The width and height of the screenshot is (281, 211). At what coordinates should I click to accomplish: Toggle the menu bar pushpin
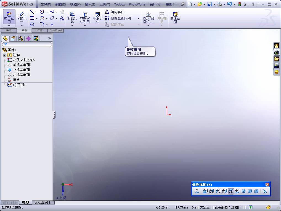click(182, 4)
